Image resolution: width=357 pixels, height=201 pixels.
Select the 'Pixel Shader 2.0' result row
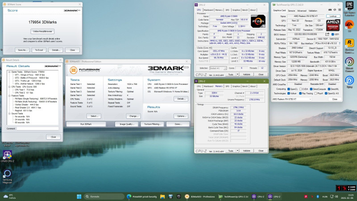[28, 108]
